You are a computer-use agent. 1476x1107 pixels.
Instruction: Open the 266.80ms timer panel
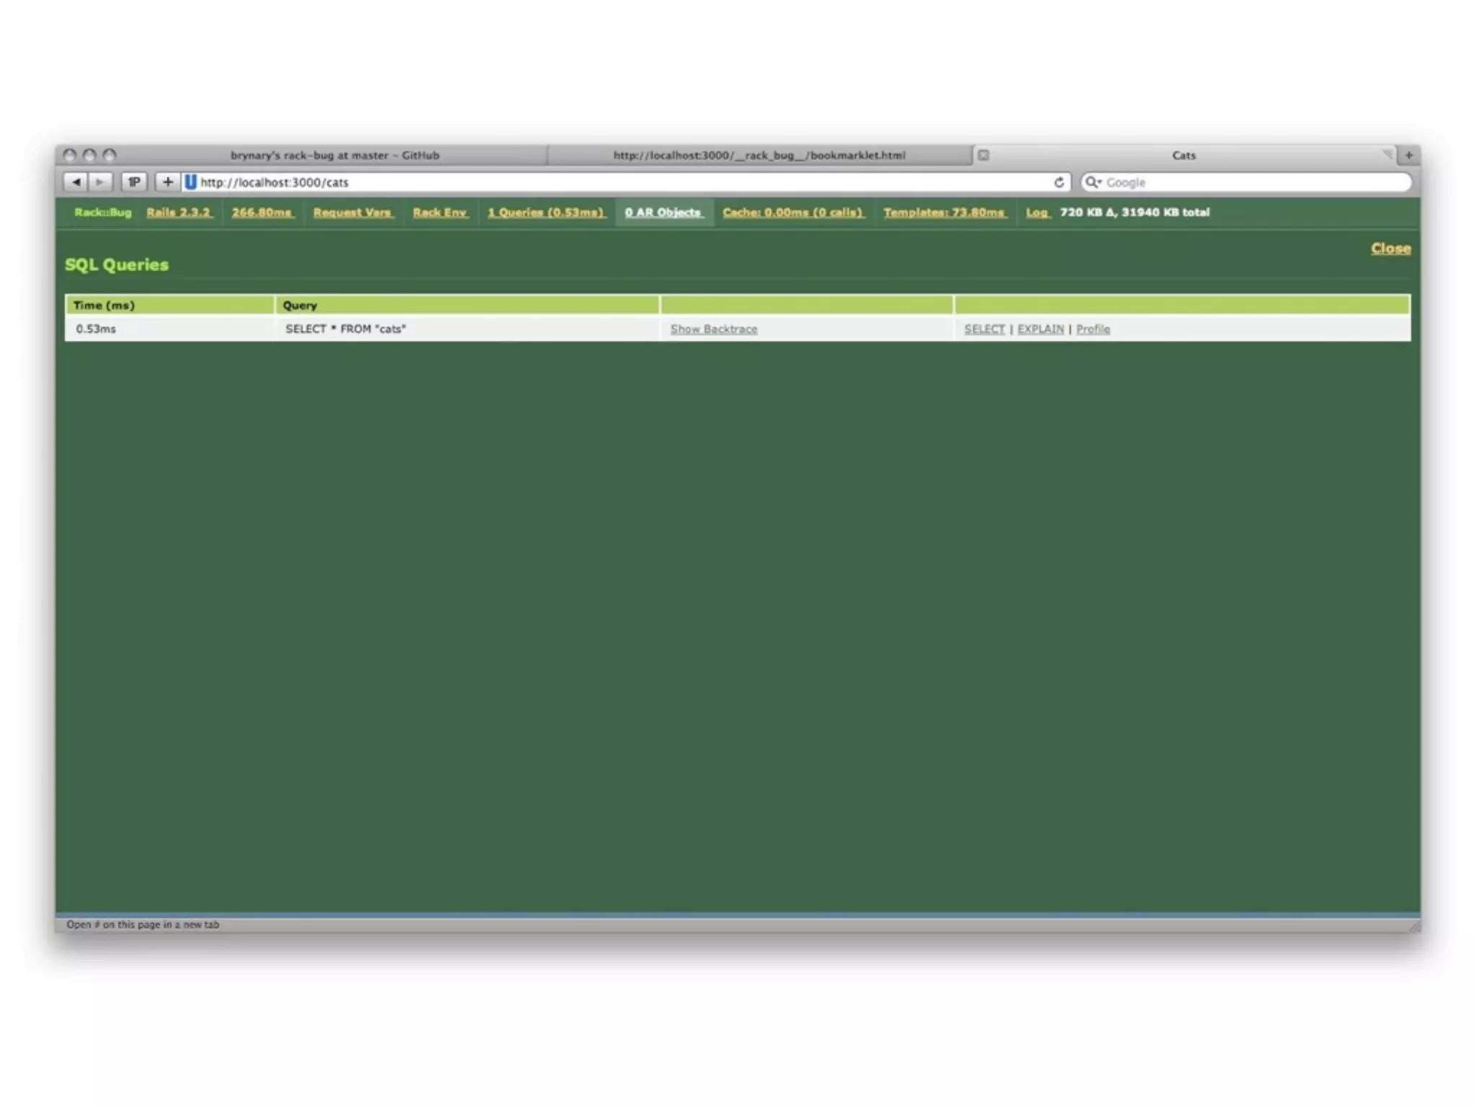(262, 213)
